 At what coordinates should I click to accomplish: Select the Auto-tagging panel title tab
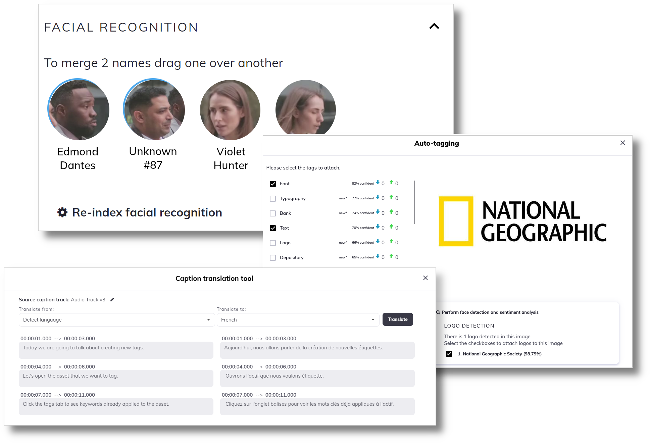coord(436,143)
